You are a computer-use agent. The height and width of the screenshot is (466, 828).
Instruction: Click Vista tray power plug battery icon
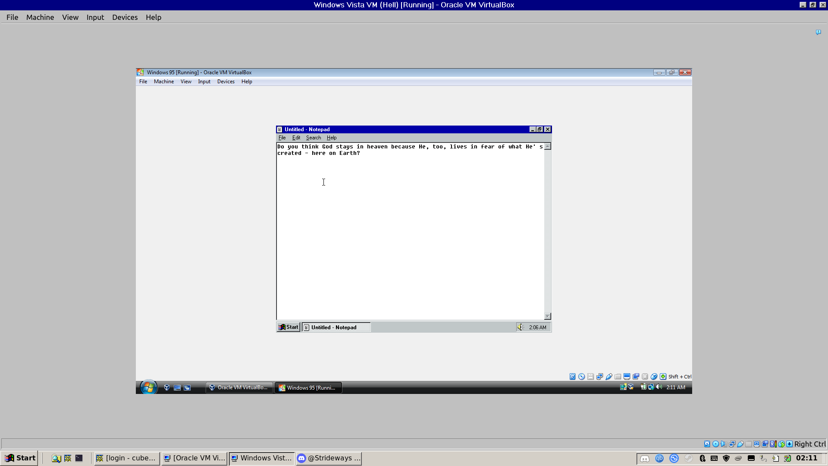(x=643, y=387)
